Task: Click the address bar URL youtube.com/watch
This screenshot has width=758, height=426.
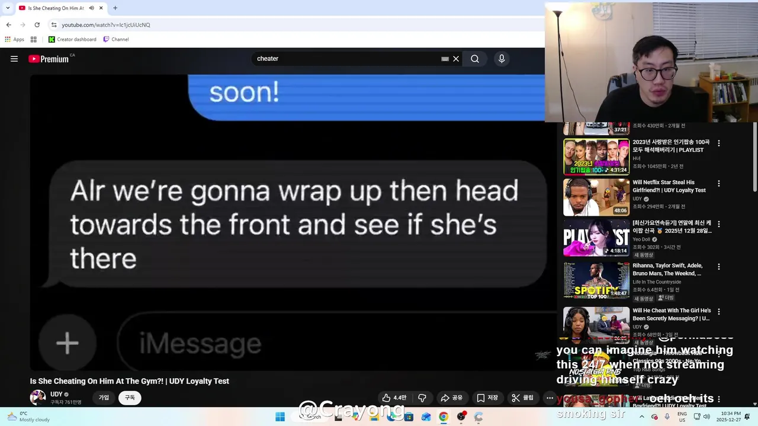Action: point(106,25)
